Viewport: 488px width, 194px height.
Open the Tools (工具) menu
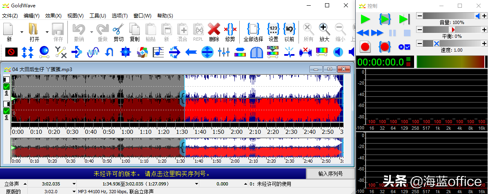pyautogui.click(x=98, y=16)
